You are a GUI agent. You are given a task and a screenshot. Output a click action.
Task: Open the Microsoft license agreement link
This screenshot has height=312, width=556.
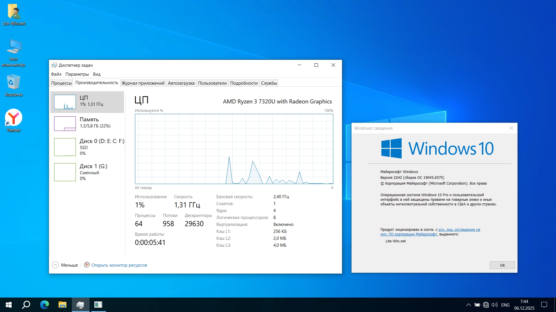point(459,230)
